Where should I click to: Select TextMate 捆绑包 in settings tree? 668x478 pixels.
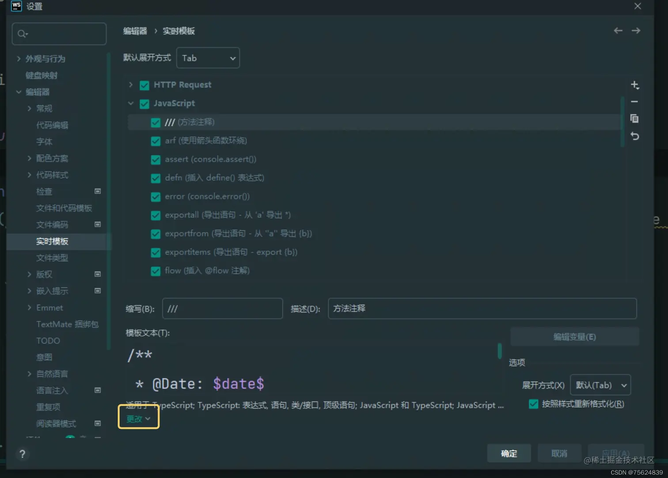(x=67, y=324)
